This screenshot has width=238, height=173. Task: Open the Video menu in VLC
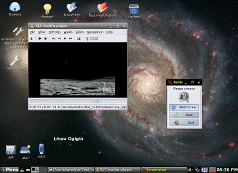79,32
